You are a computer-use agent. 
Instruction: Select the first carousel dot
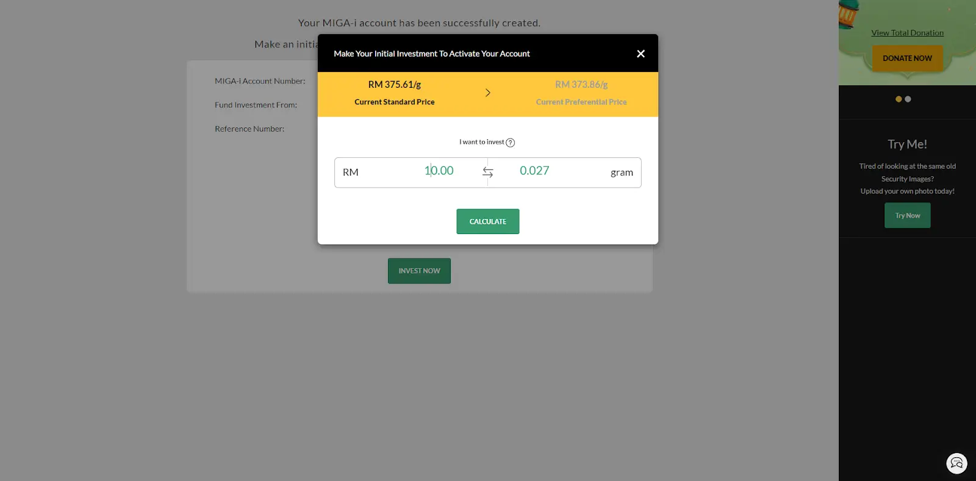(x=899, y=99)
